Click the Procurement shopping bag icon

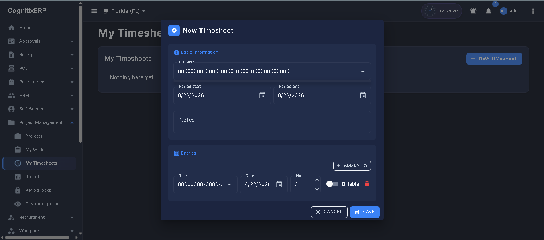tap(11, 82)
